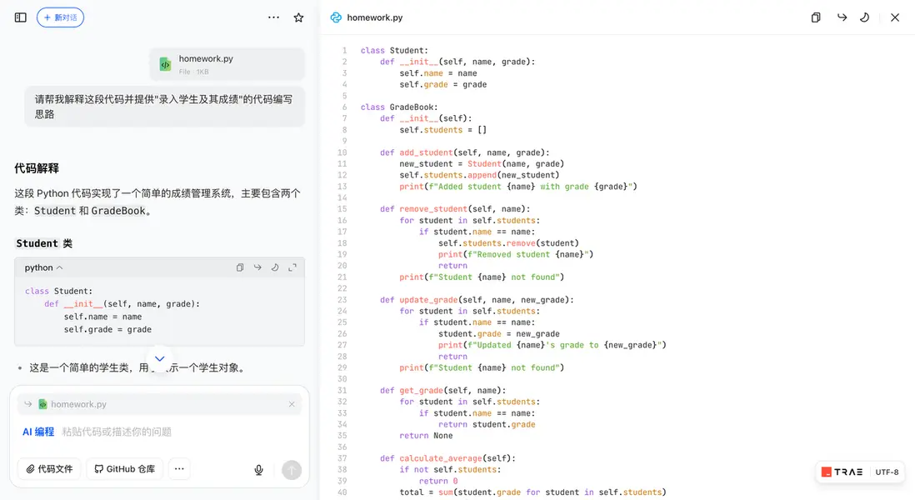Click the 代码解释 heading
This screenshot has height=500, width=915.
(x=36, y=168)
